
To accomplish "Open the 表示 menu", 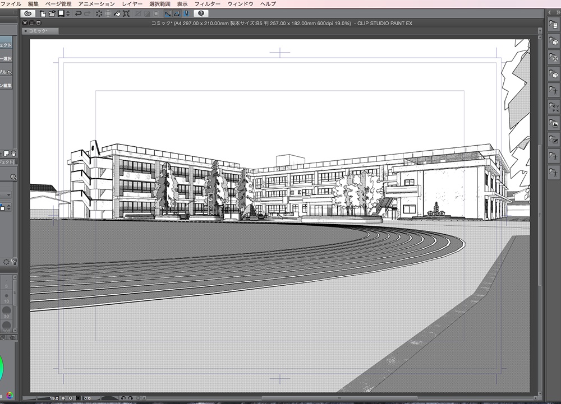I will [182, 3].
